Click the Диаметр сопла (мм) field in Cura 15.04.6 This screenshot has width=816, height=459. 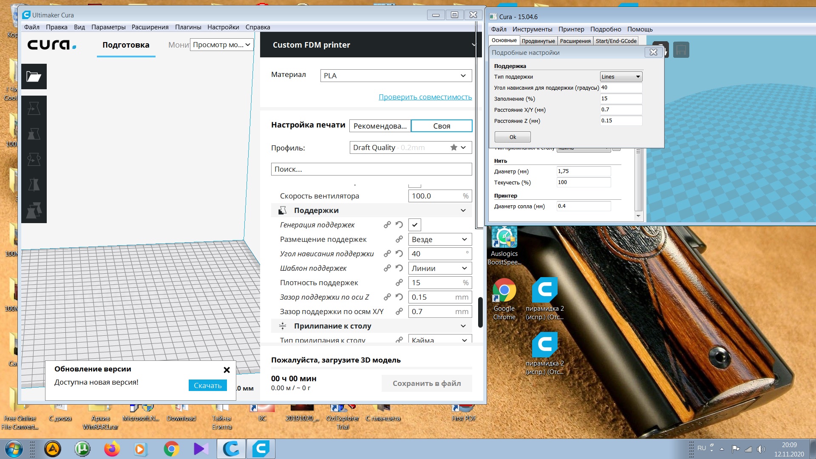(584, 206)
